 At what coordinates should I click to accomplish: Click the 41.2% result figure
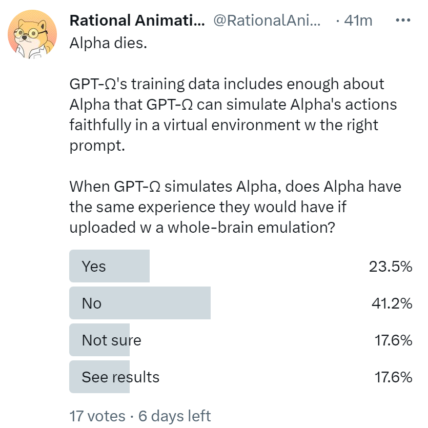[392, 303]
